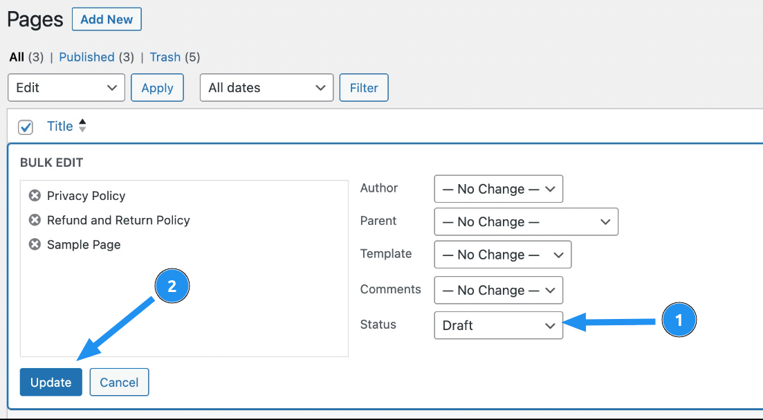
Task: Cancel the bulk edit
Action: 119,382
